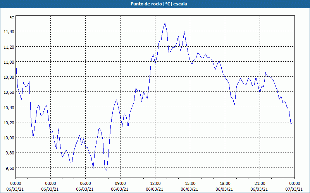Select the 11,20 y-axis value
The width and height of the screenshot is (310, 193).
pyautogui.click(x=9, y=47)
